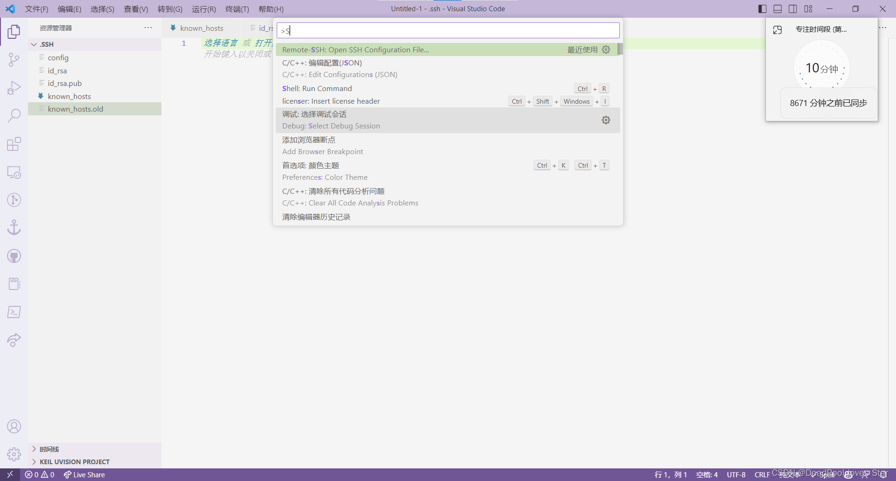
Task: Select 调试: 选择调试会话 command
Action: pyautogui.click(x=448, y=120)
